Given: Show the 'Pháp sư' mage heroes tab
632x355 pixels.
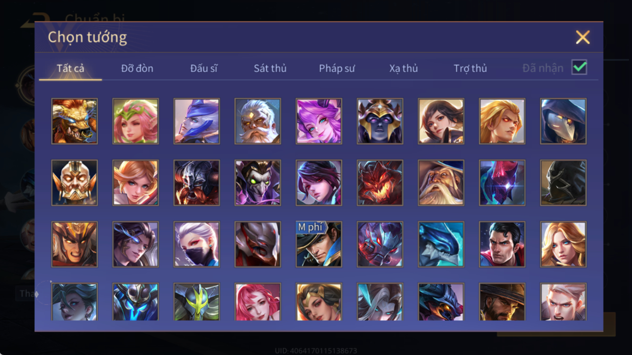Looking at the screenshot, I should point(337,68).
